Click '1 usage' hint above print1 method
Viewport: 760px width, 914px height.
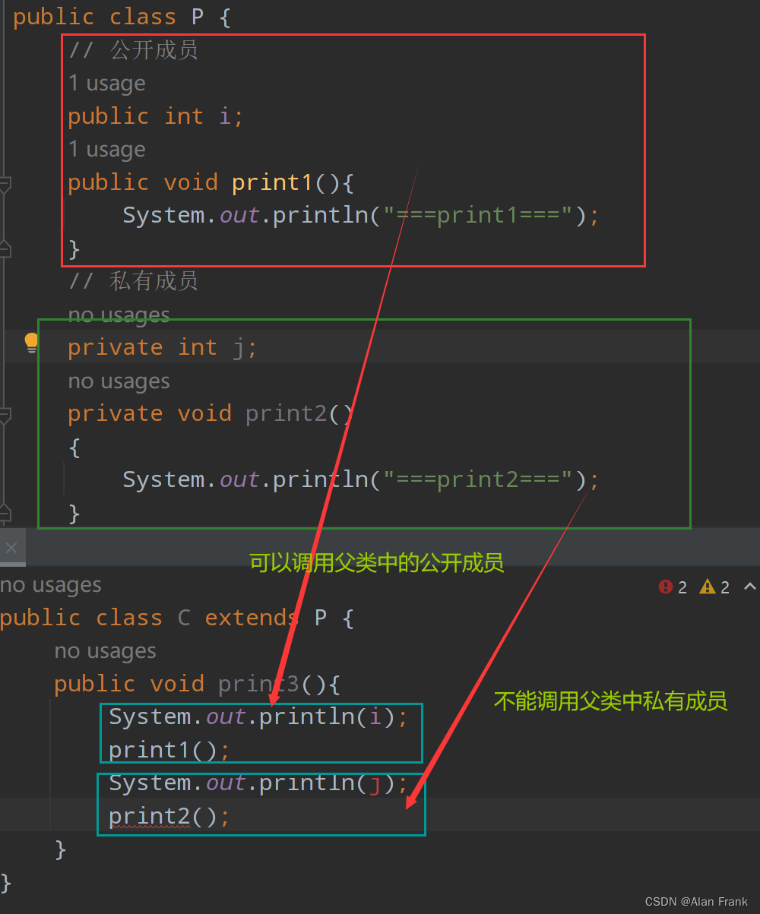[x=106, y=150]
